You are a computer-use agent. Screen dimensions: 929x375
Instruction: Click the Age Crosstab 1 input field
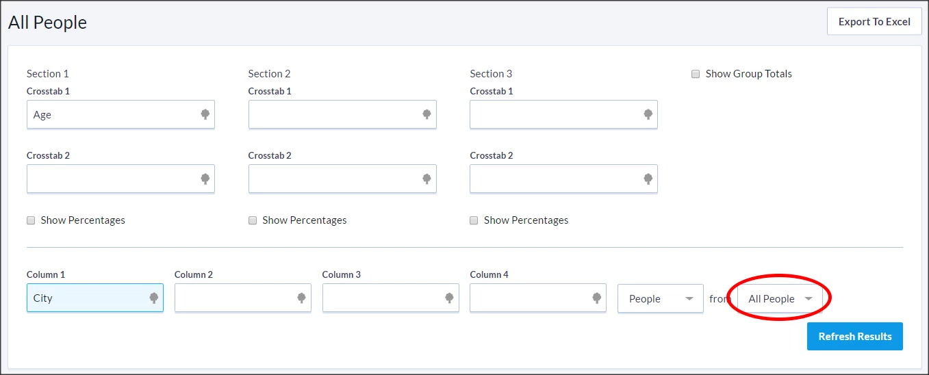[110, 115]
